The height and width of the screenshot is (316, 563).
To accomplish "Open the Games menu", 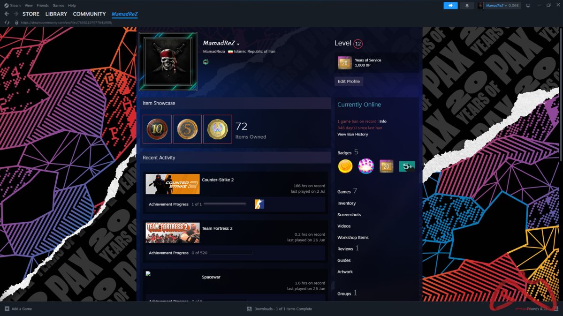I will (x=58, y=6).
